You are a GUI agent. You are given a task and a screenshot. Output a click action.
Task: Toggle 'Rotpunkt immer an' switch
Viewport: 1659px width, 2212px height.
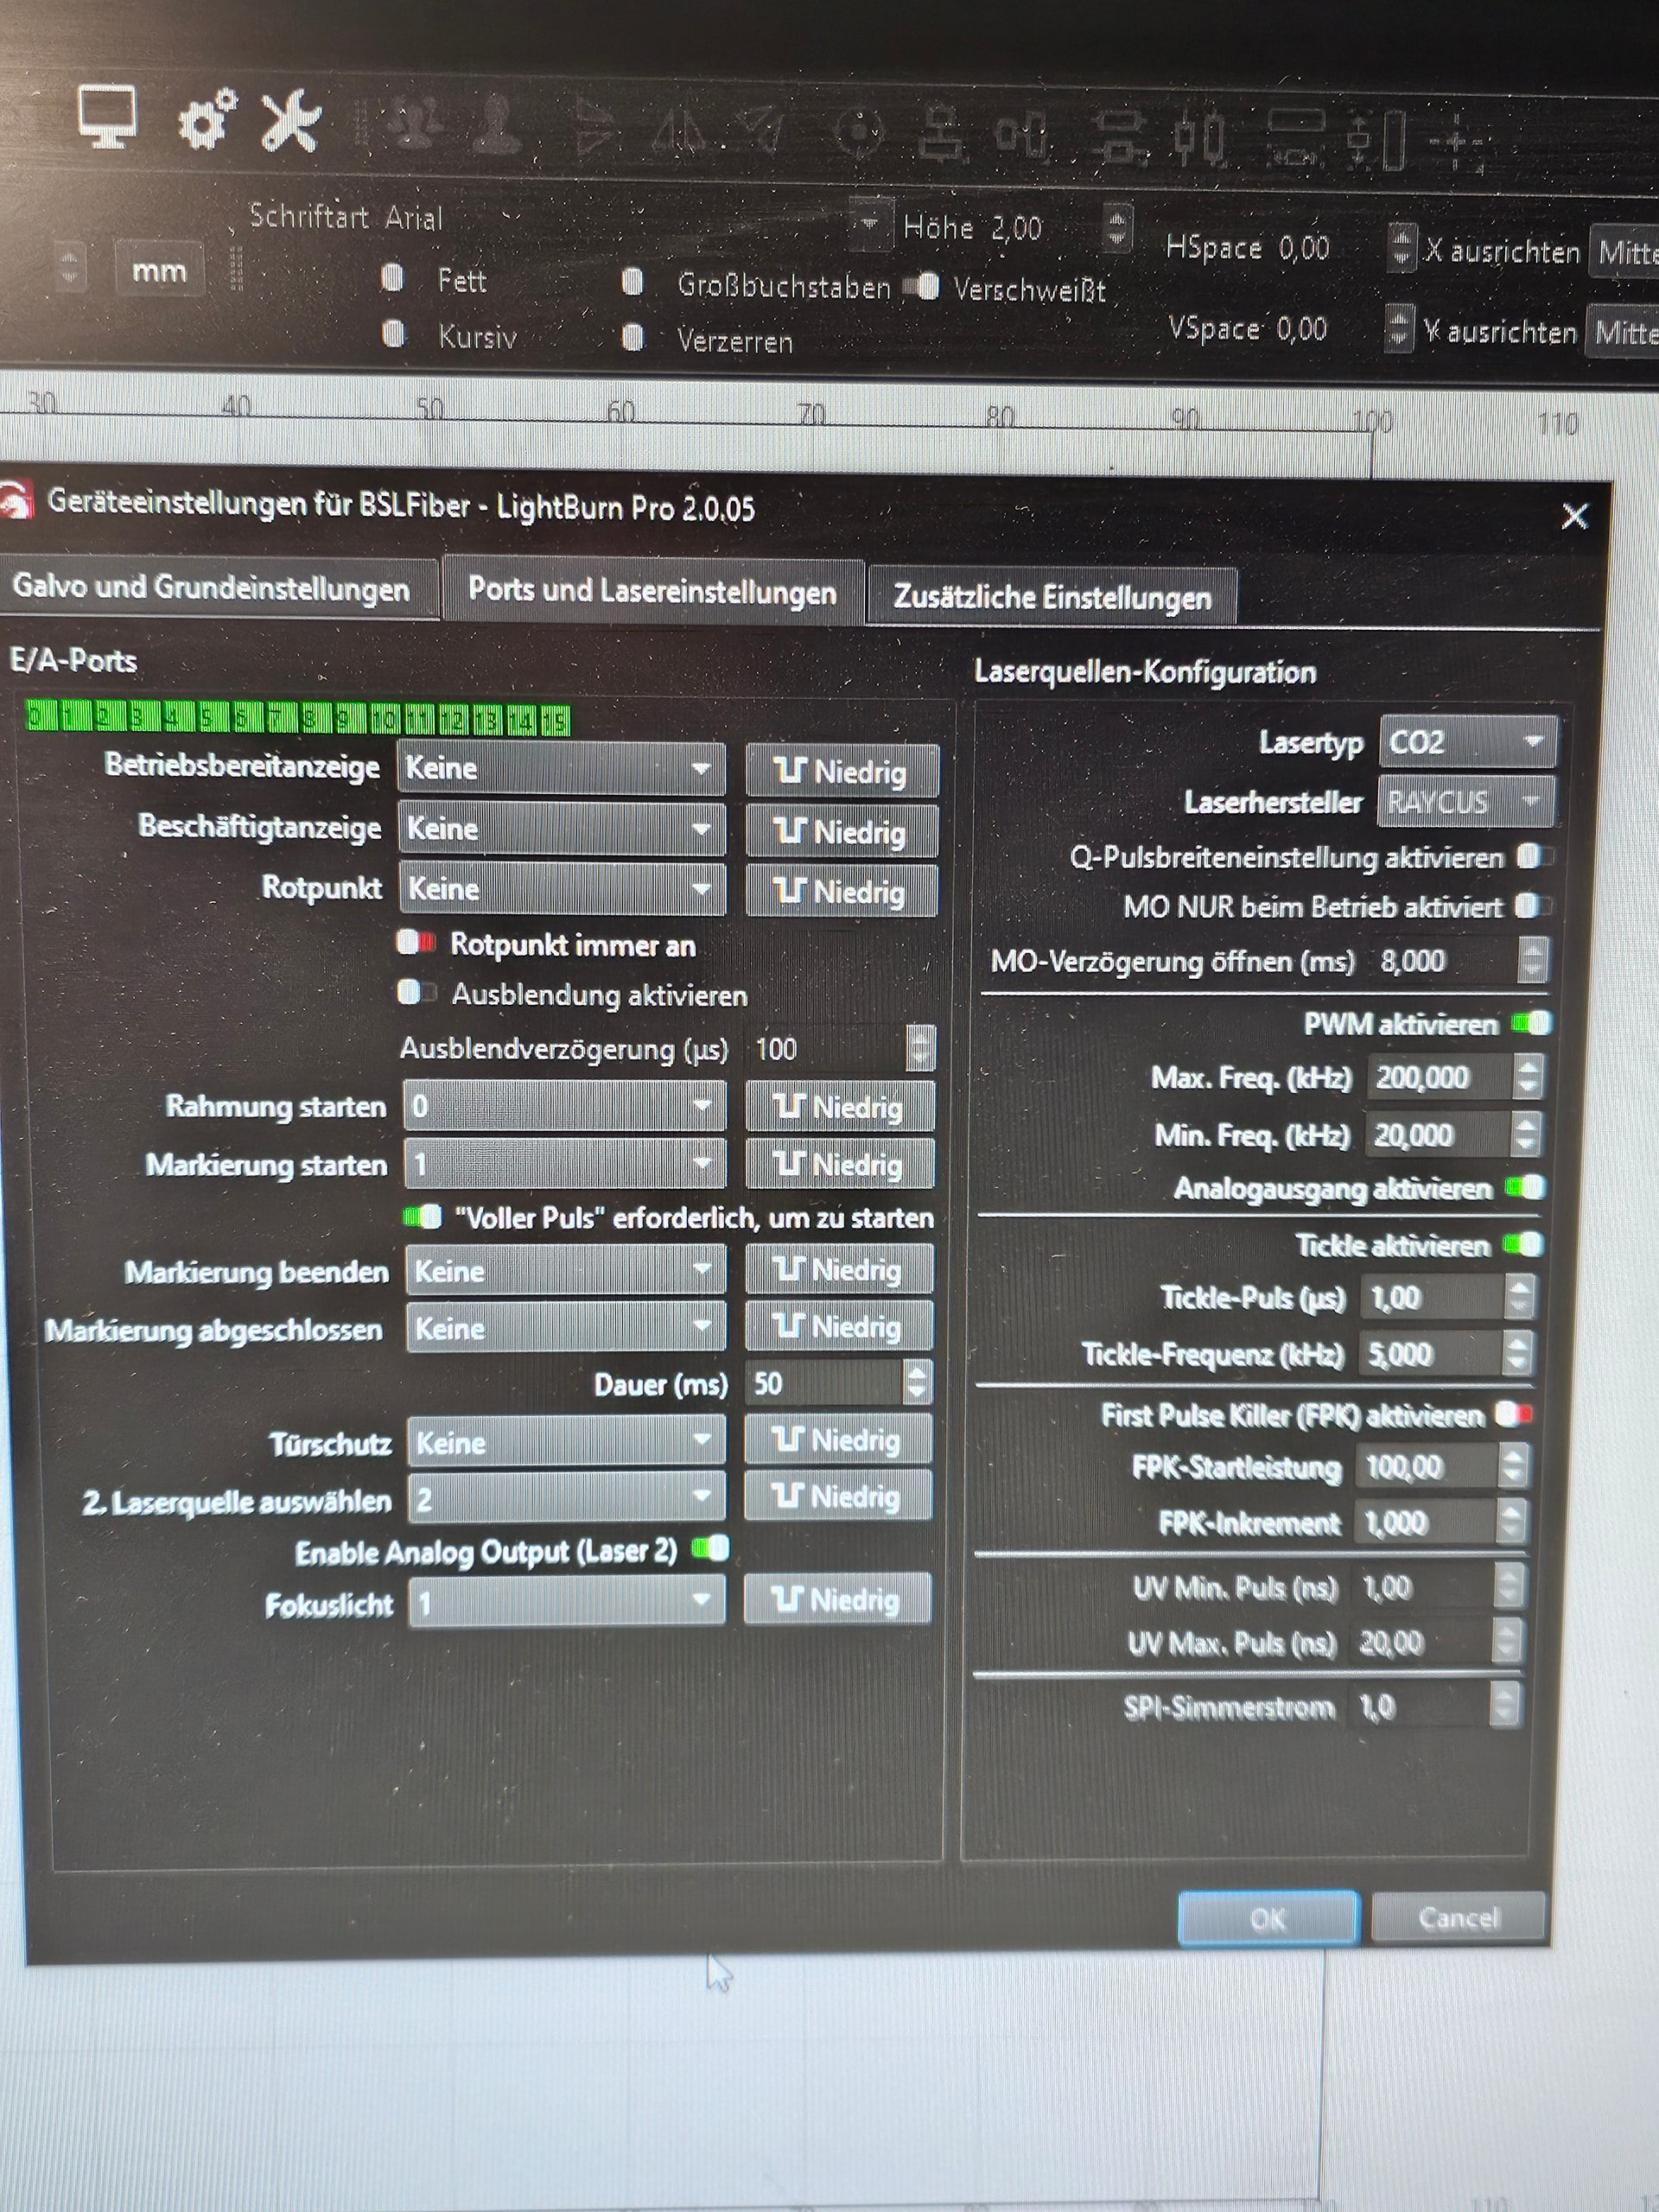click(x=416, y=942)
